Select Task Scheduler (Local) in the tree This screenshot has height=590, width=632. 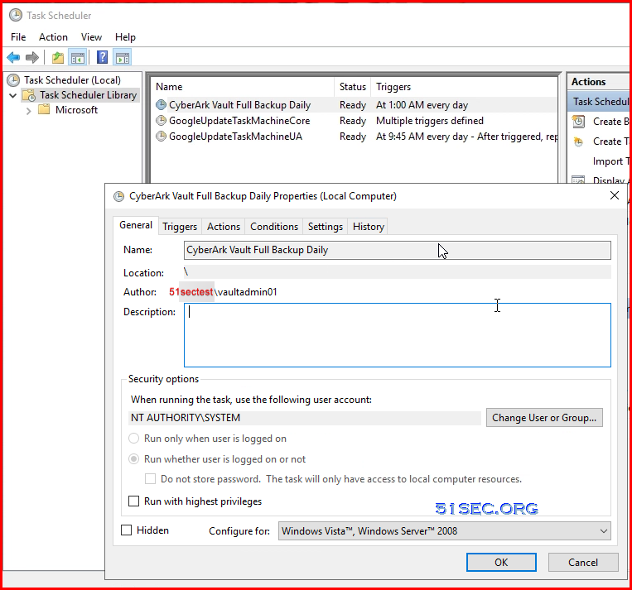click(72, 80)
